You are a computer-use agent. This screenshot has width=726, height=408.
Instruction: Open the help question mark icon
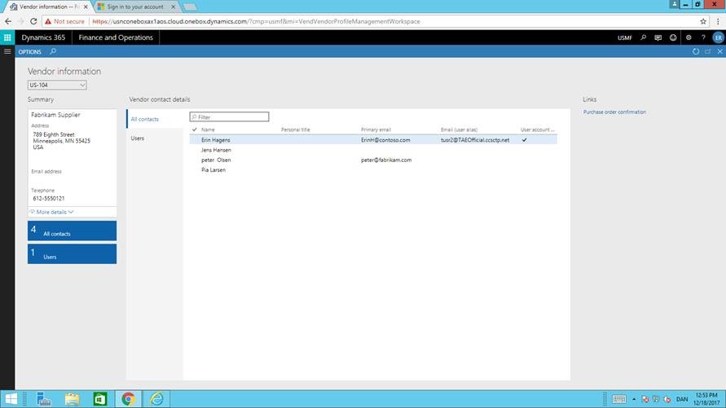(703, 37)
